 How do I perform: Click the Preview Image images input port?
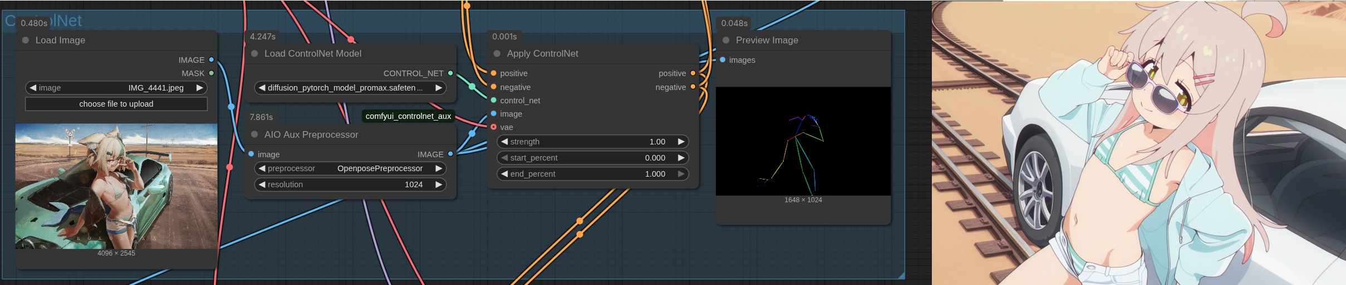723,60
